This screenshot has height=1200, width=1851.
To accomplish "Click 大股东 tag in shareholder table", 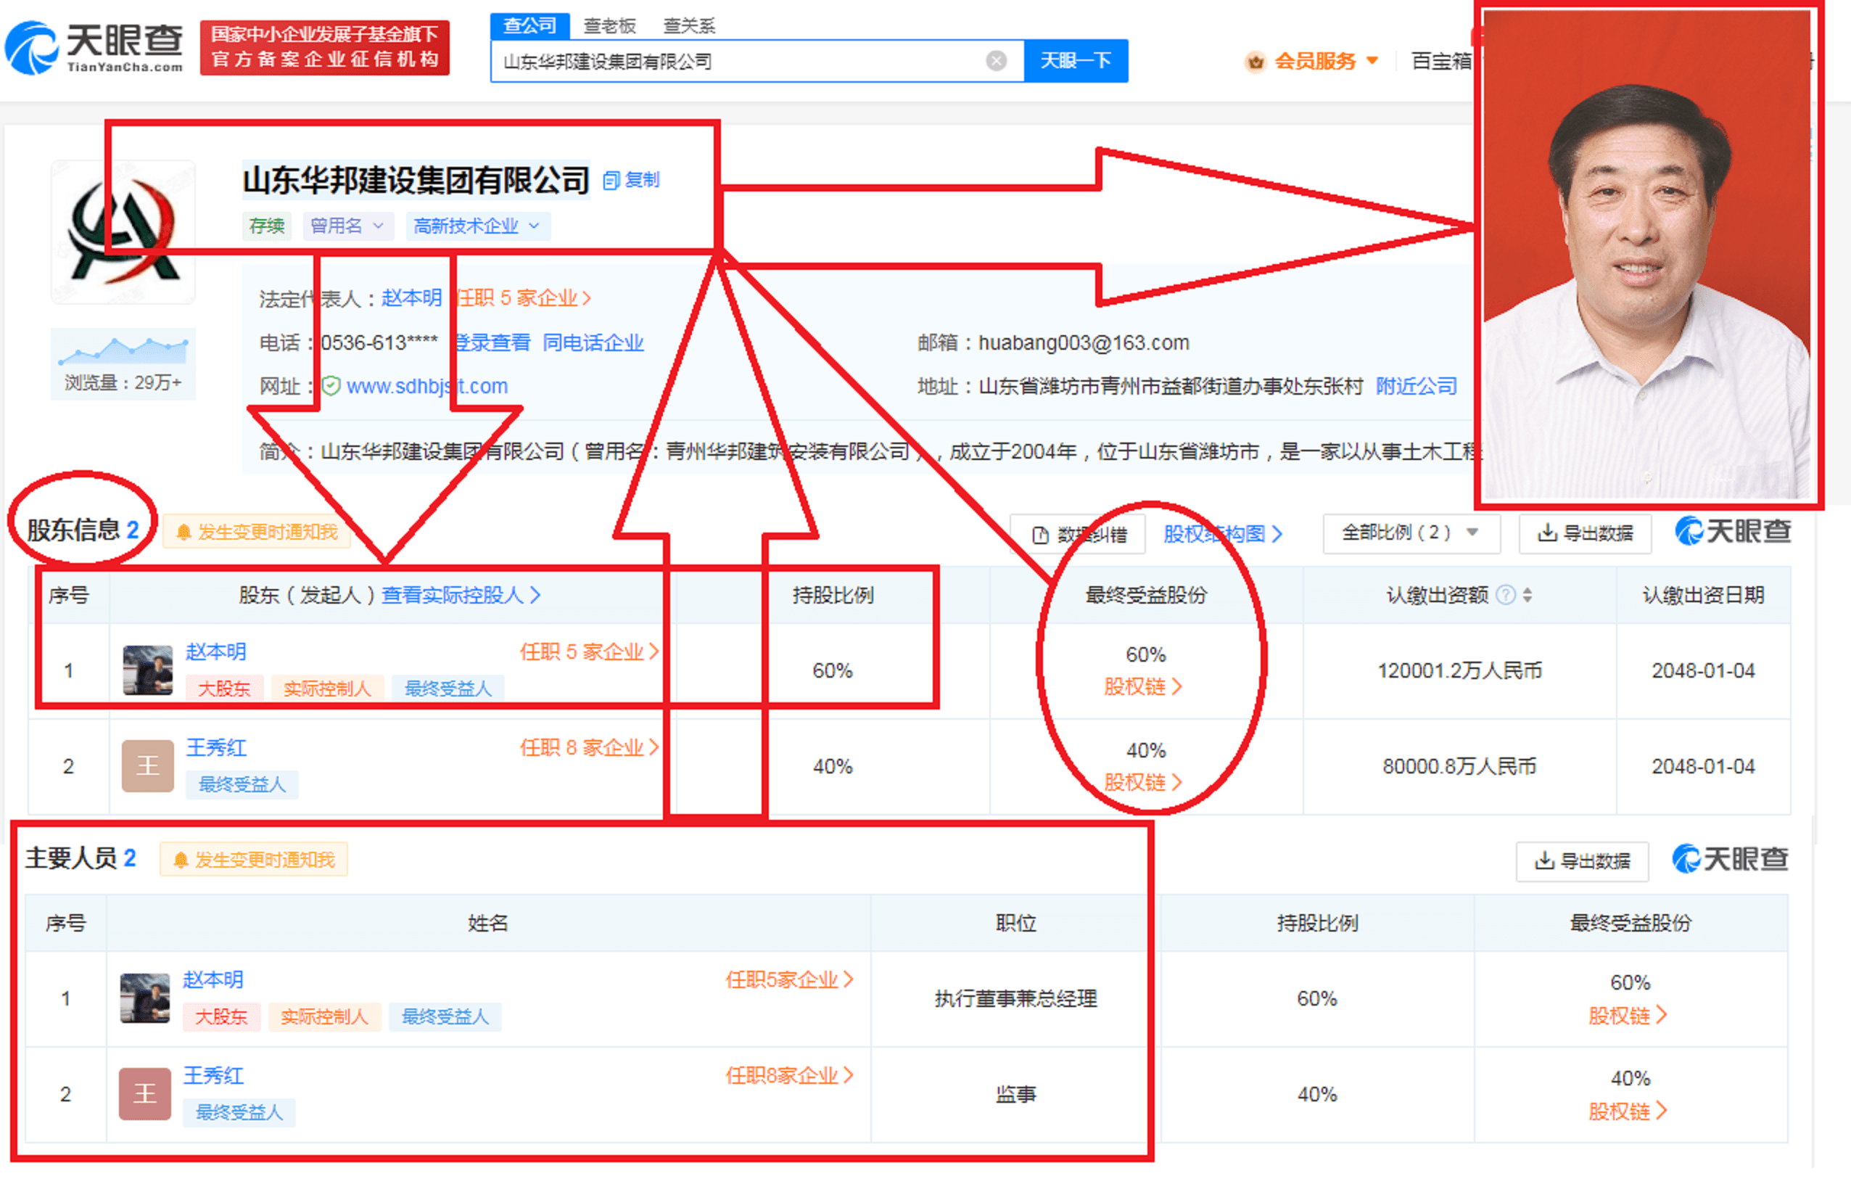I will 224,689.
